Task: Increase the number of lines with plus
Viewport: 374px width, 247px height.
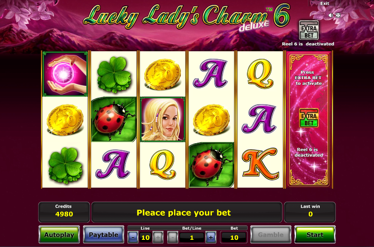Action: (158, 237)
